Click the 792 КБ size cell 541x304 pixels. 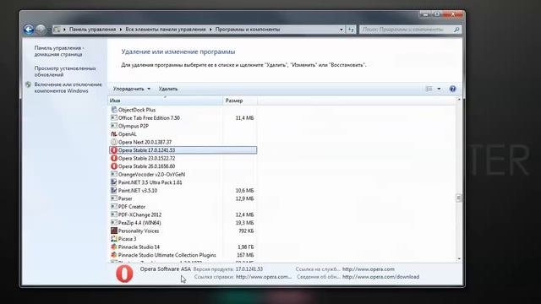pyautogui.click(x=246, y=231)
